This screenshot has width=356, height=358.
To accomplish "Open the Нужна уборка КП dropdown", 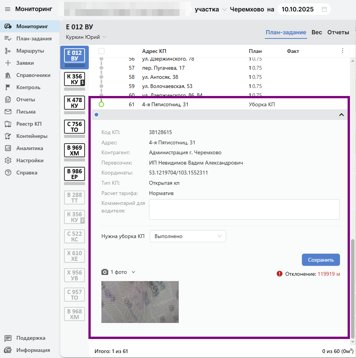I will coord(188,236).
